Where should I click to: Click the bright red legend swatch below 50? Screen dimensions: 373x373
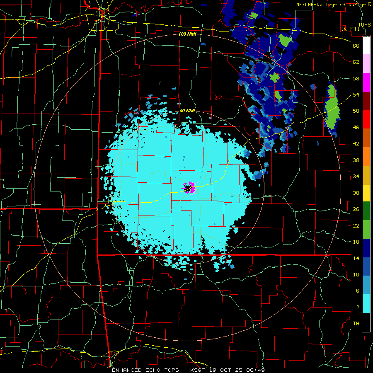pos(366,119)
